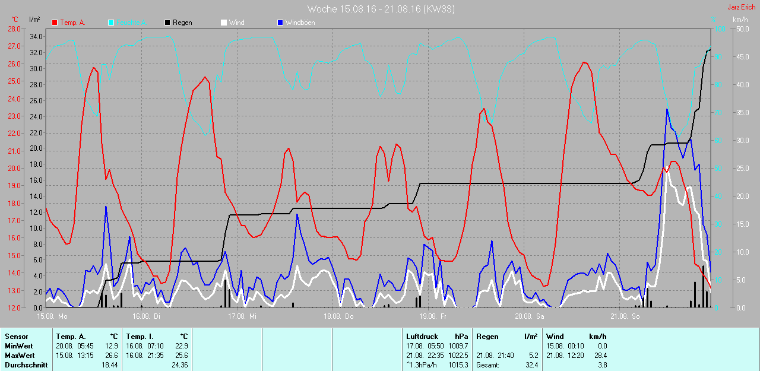Click the Sensor header in the table

[x=16, y=337]
